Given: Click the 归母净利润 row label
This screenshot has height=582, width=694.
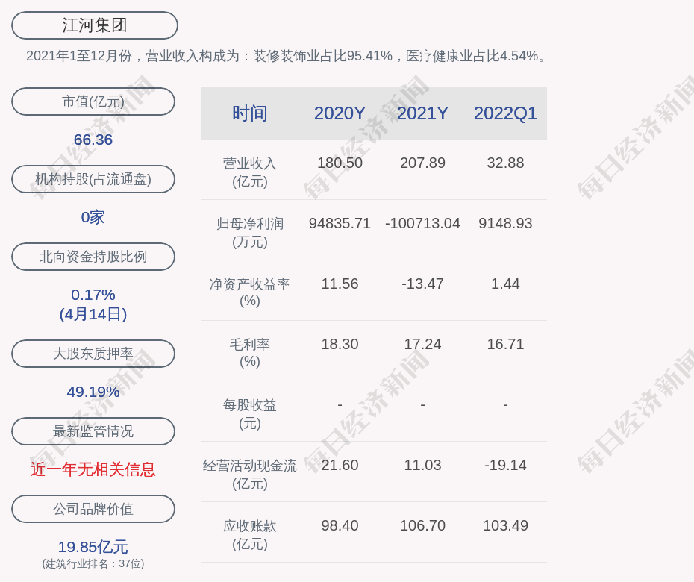Looking at the screenshot, I should tap(250, 233).
